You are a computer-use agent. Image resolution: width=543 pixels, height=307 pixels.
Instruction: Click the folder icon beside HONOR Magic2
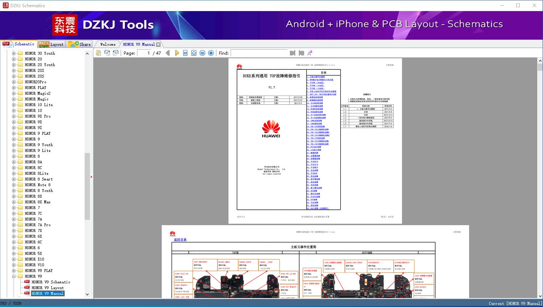pos(20,93)
